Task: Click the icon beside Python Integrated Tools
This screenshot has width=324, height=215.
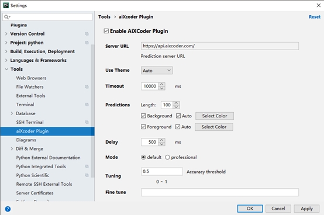Action: click(x=87, y=167)
